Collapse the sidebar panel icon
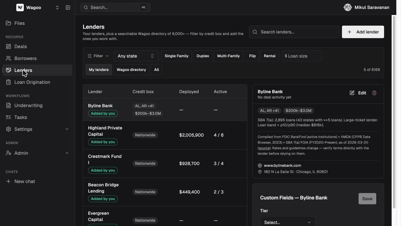The height and width of the screenshot is (226, 401). point(68,8)
